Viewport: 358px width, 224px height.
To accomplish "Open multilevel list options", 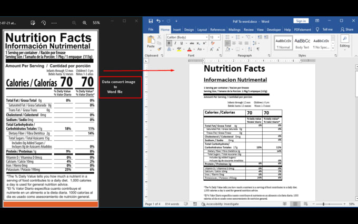I will coord(248,37).
